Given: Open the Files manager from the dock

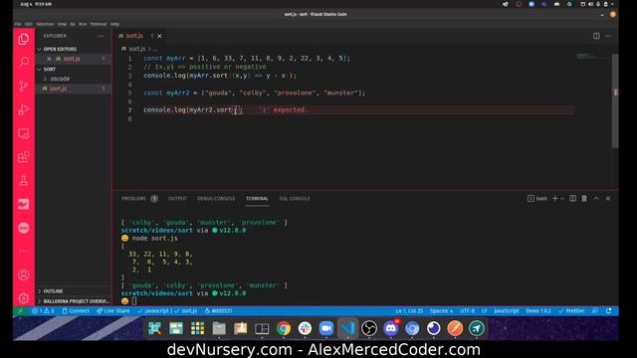Looking at the screenshot, I should click(219, 328).
